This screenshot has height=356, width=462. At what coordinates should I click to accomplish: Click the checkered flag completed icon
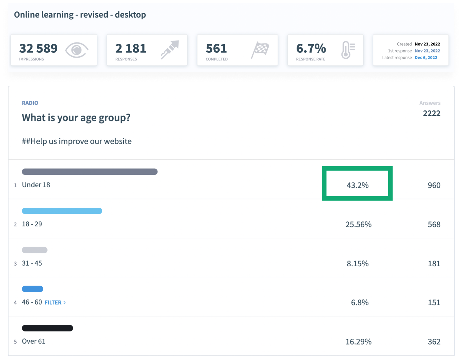click(260, 50)
